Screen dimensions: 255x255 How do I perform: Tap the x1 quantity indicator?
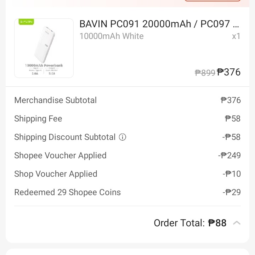(x=236, y=36)
